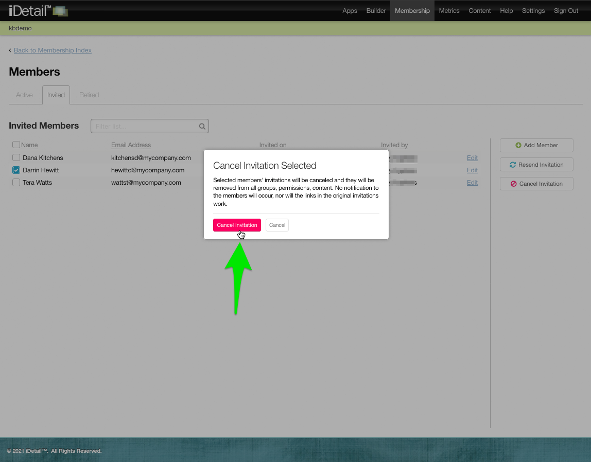Screen dimensions: 591x462
Task: Click the name Dana Kitchens
Action: 43,158
